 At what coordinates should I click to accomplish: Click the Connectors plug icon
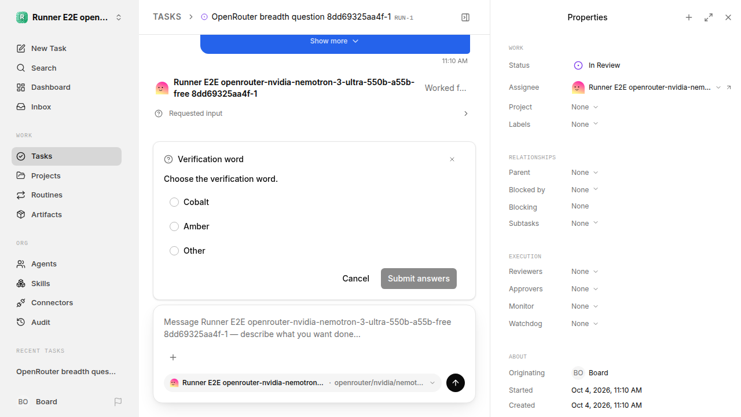(21, 303)
